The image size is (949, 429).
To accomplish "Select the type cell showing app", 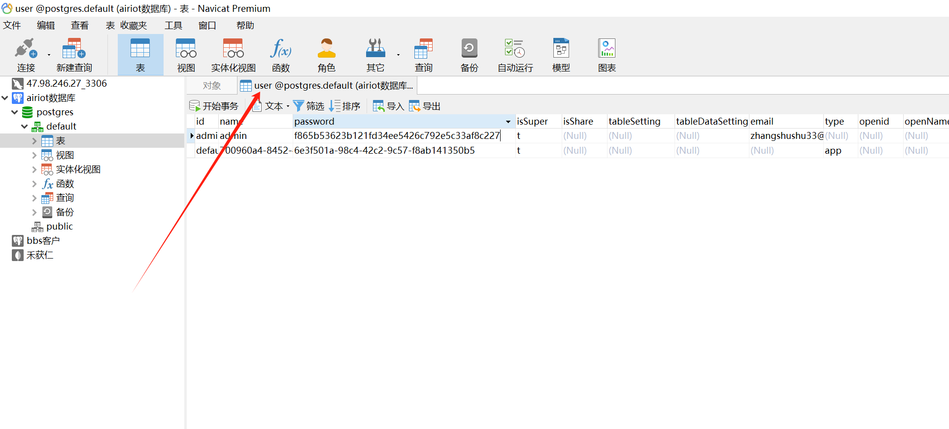I will tap(840, 150).
